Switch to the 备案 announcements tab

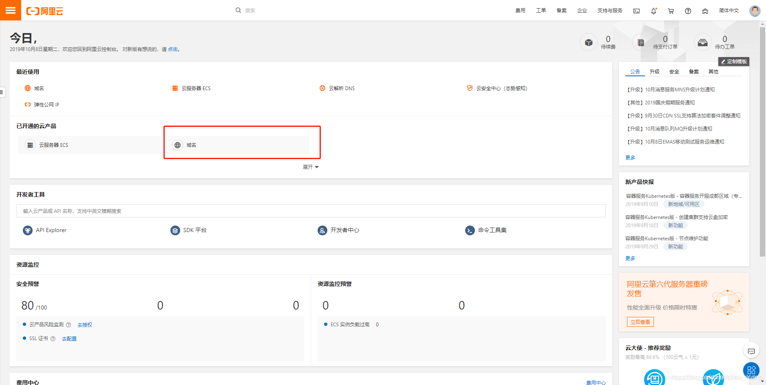pyautogui.click(x=694, y=71)
